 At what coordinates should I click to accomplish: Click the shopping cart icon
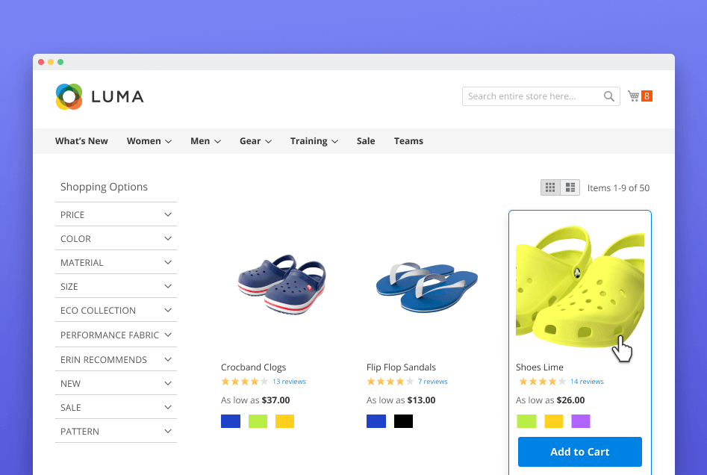(x=633, y=96)
